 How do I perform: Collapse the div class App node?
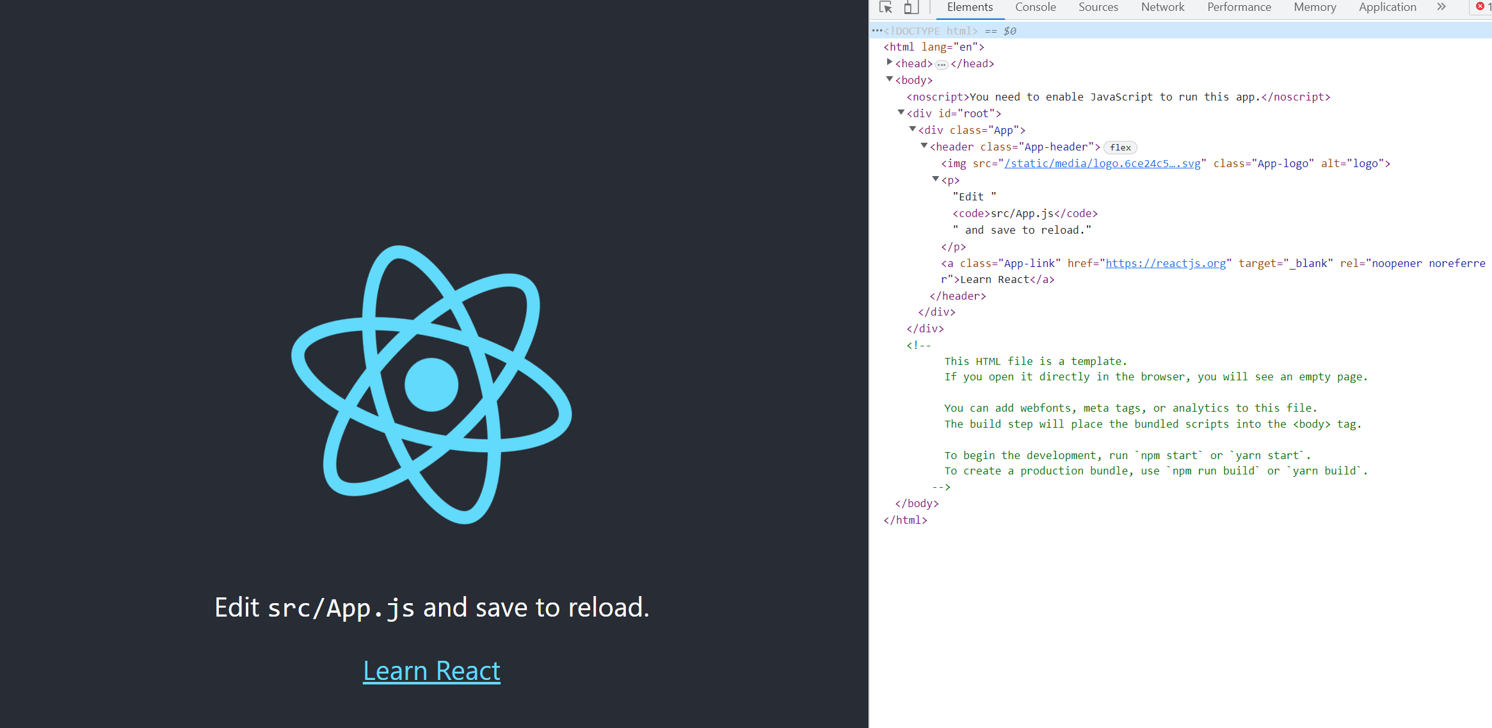[x=913, y=129]
